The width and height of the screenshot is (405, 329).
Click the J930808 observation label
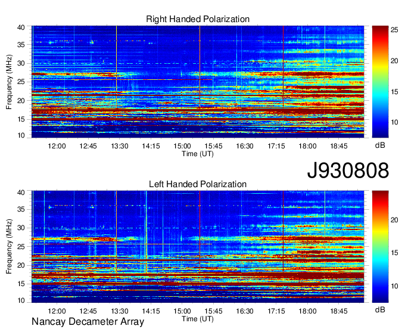click(x=348, y=170)
